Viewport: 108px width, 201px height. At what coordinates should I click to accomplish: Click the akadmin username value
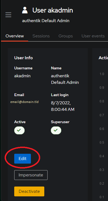tap(22, 76)
